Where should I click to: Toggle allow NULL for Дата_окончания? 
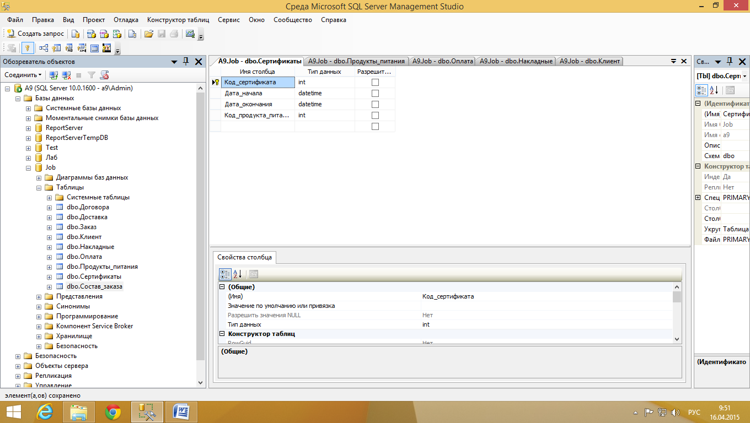(x=376, y=104)
